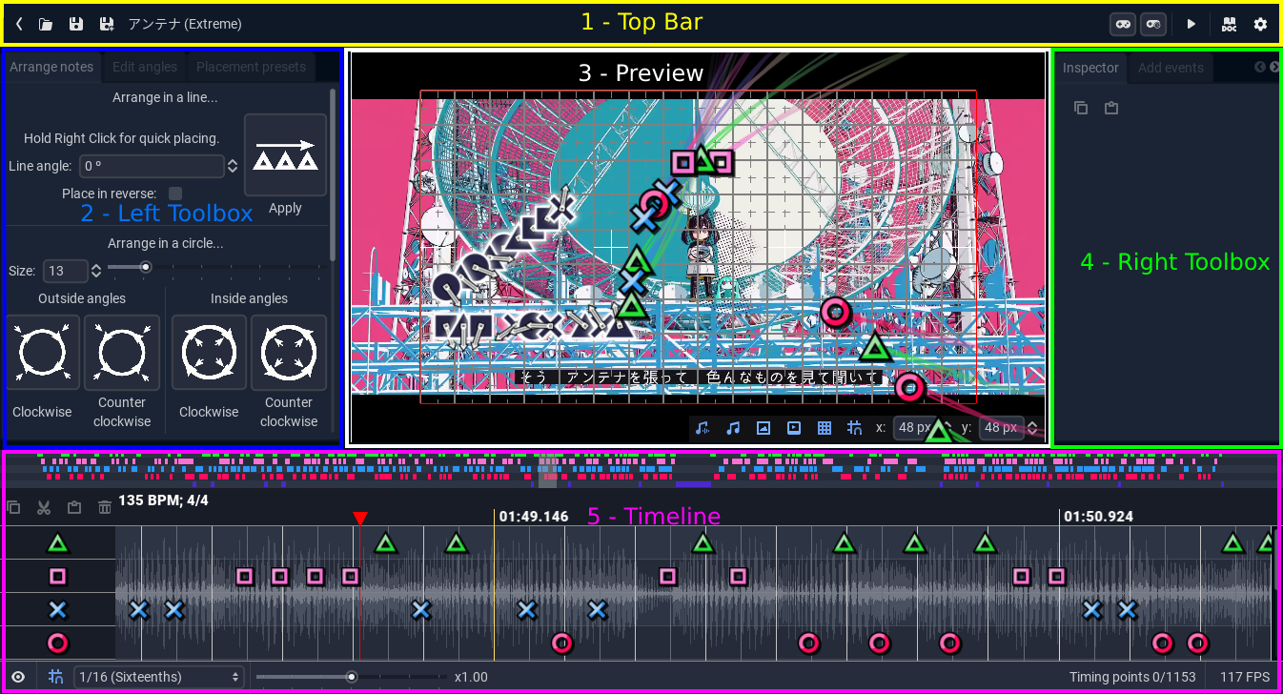
Task: Click the Save As floppy icon with plus
Action: [106, 24]
